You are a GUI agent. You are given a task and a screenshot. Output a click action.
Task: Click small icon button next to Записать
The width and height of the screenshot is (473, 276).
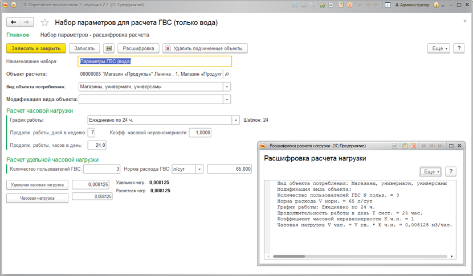tap(109, 48)
